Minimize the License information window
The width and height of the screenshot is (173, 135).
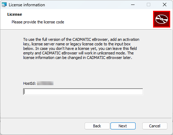coord(133,5)
